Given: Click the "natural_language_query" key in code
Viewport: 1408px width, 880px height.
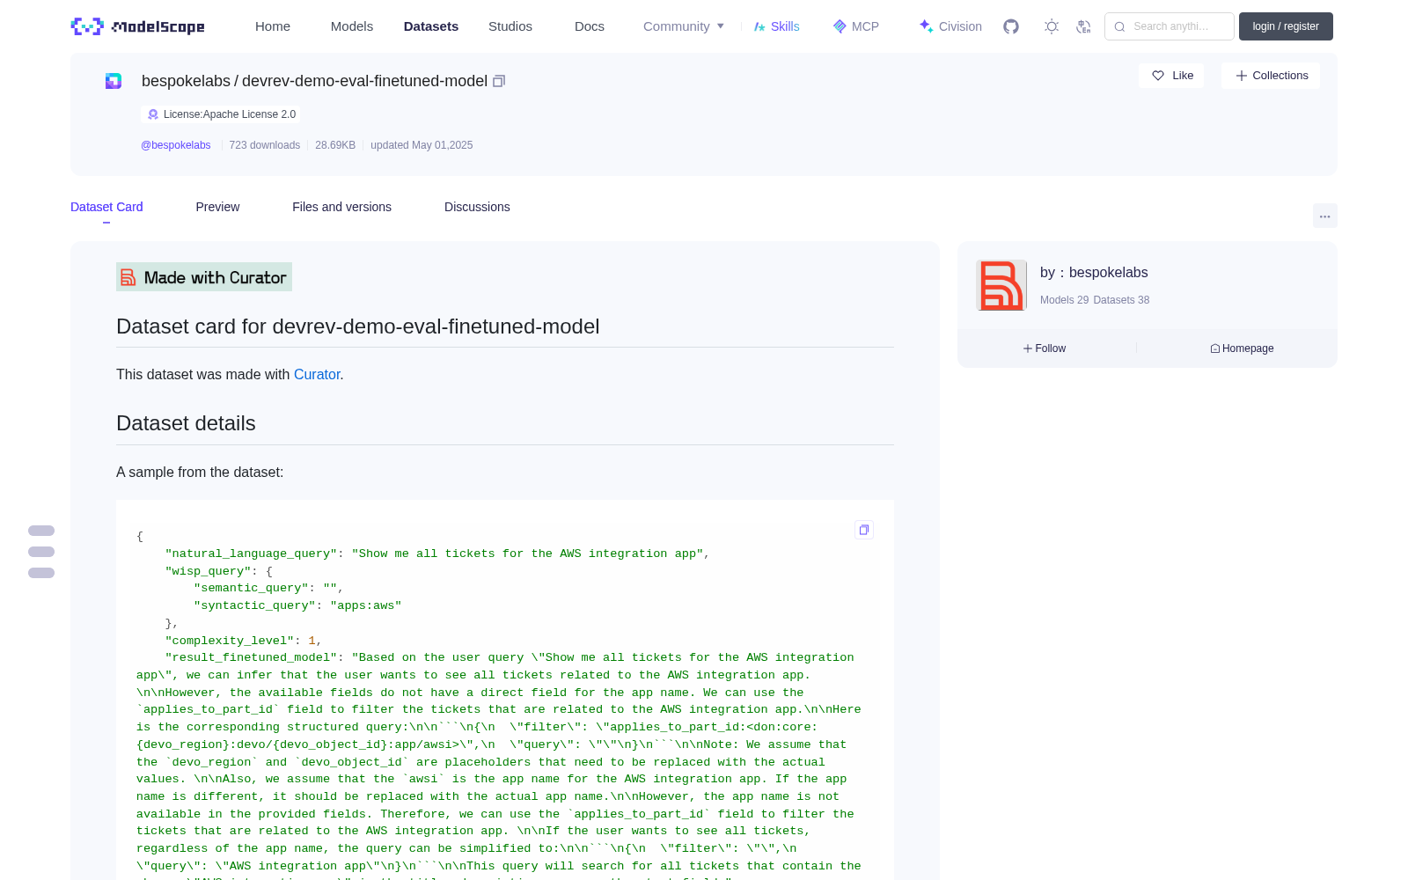Looking at the screenshot, I should [251, 554].
